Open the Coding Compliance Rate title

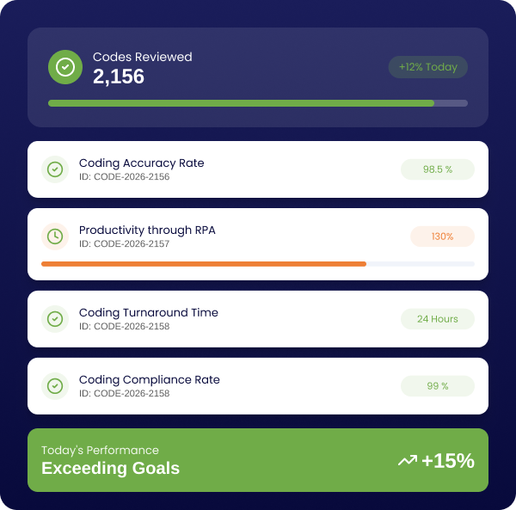click(149, 379)
